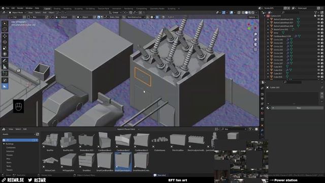
Task: Click the Blender logo icon
Action: (x=3, y=8)
